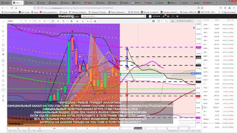The height and width of the screenshot is (133, 237).
Task: Select the 5 minute interval
Action: [21, 21]
